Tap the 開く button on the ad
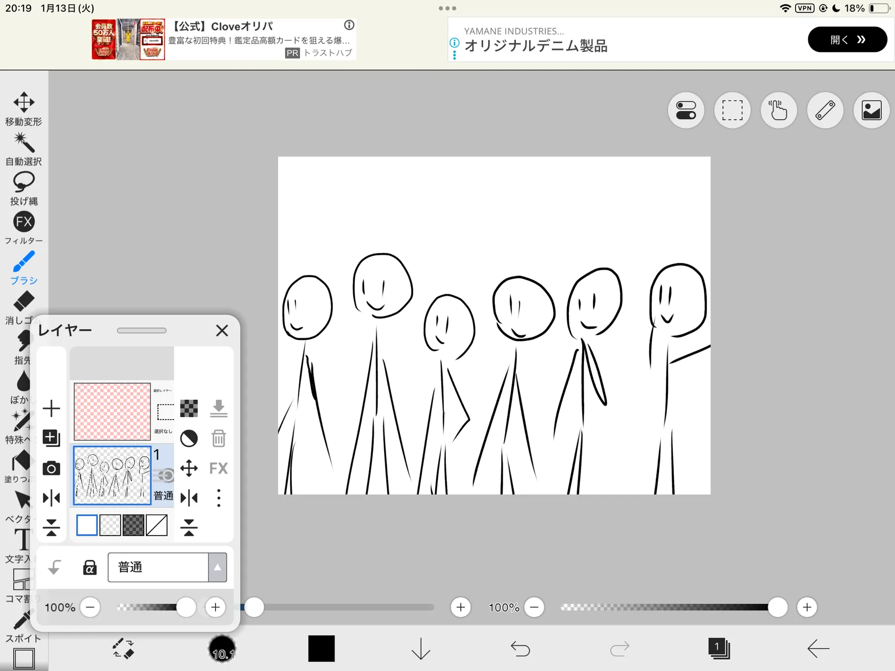895x671 pixels. (x=847, y=40)
